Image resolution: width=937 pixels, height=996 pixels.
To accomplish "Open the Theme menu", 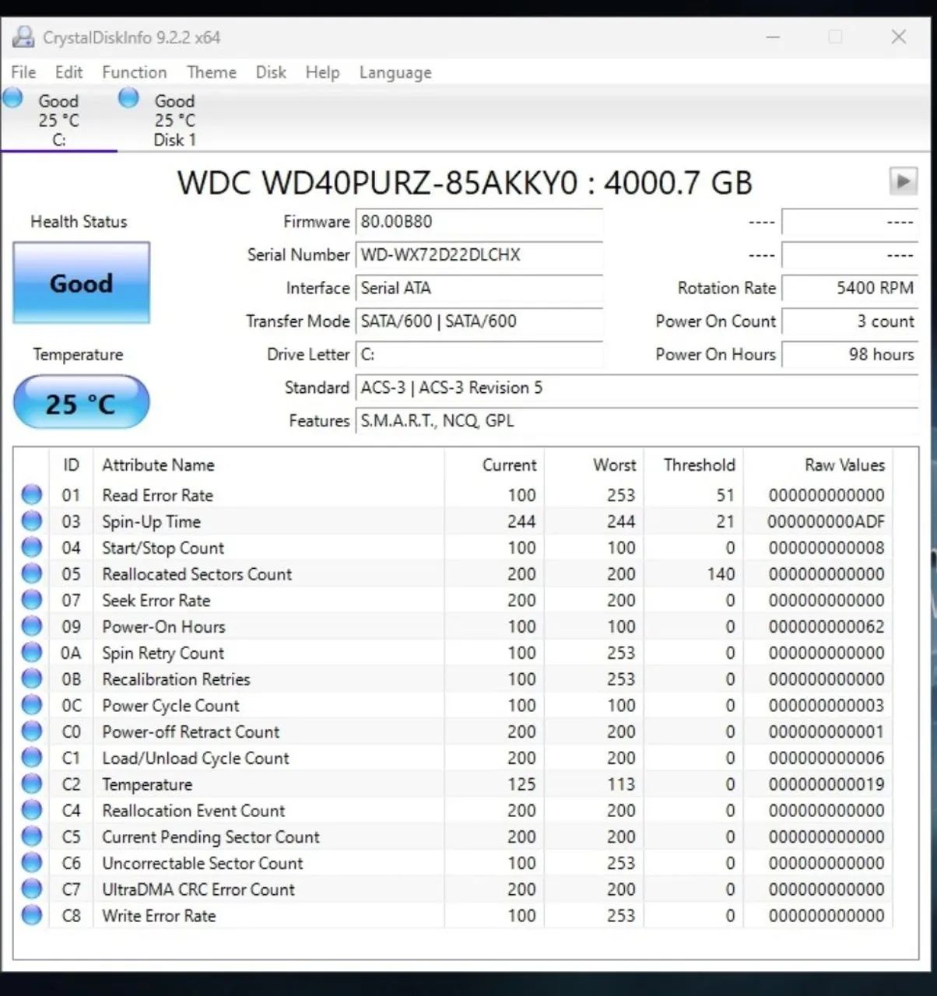I will (x=212, y=72).
